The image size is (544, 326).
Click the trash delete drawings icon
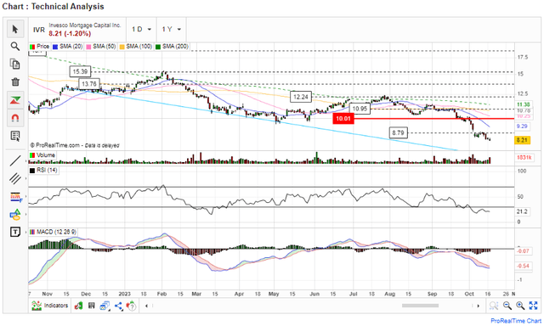[15, 82]
